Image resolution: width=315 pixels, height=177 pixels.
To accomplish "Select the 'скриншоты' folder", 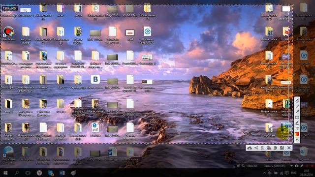I will click(78, 82).
